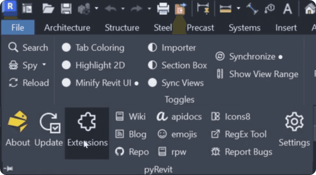Open the GitHub Repo link

coord(132,152)
